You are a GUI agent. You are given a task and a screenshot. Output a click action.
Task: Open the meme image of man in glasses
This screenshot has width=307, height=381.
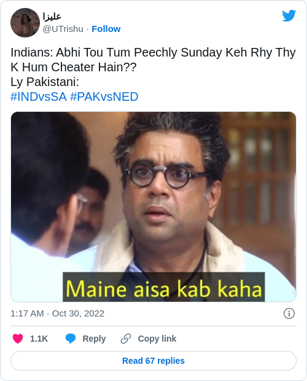(x=153, y=206)
